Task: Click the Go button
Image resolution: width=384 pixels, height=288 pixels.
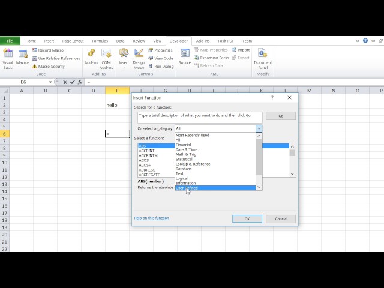Action: click(x=281, y=116)
